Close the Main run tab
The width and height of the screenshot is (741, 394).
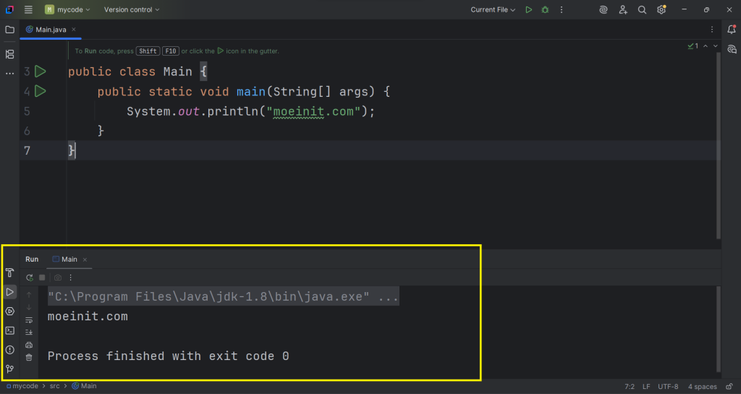pyautogui.click(x=85, y=260)
